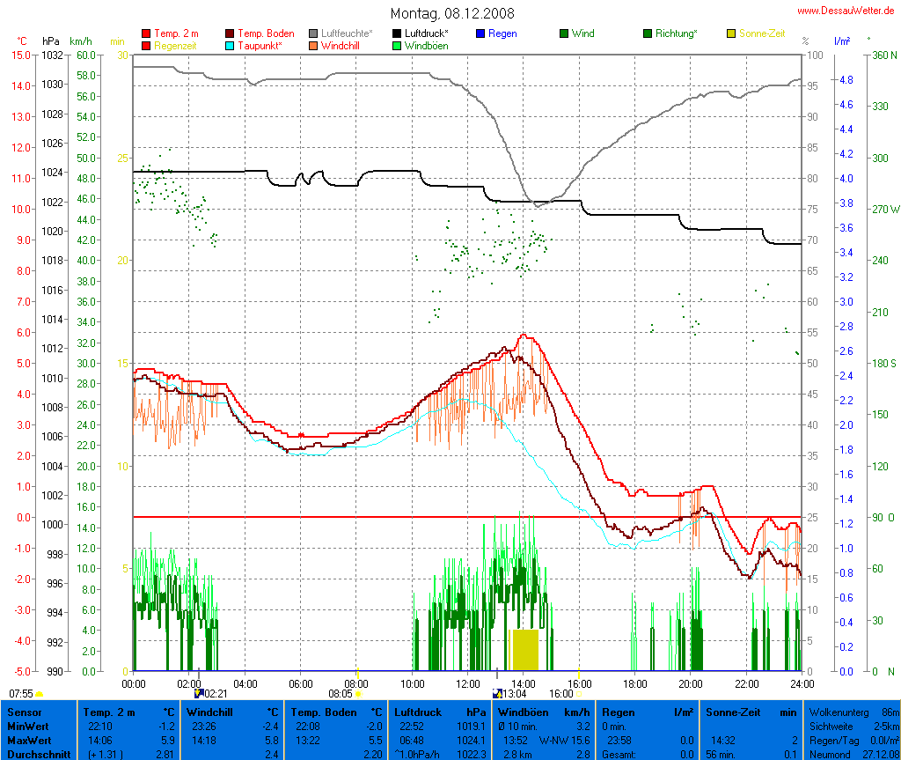Click the sun icon next to 08:05
Image resolution: width=901 pixels, height=760 pixels.
[358, 694]
